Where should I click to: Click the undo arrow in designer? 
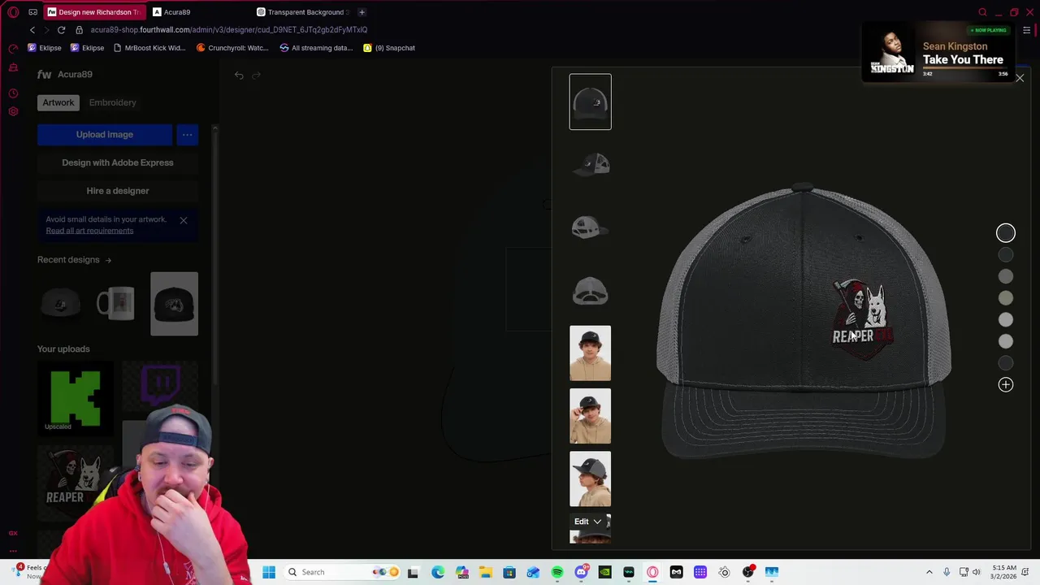pos(239,76)
